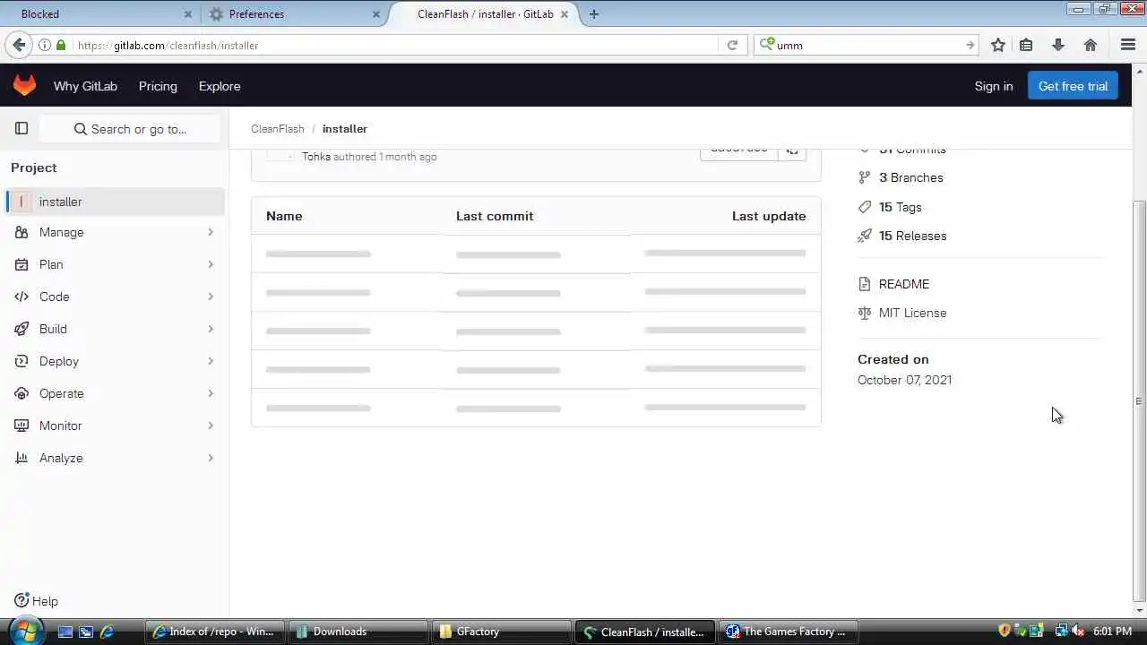
Task: Click the Sign in link
Action: coord(994,86)
